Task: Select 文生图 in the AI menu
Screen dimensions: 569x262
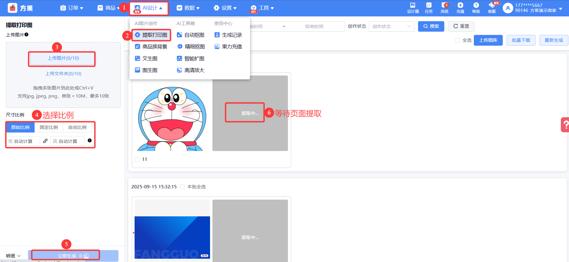Action: 146,58
